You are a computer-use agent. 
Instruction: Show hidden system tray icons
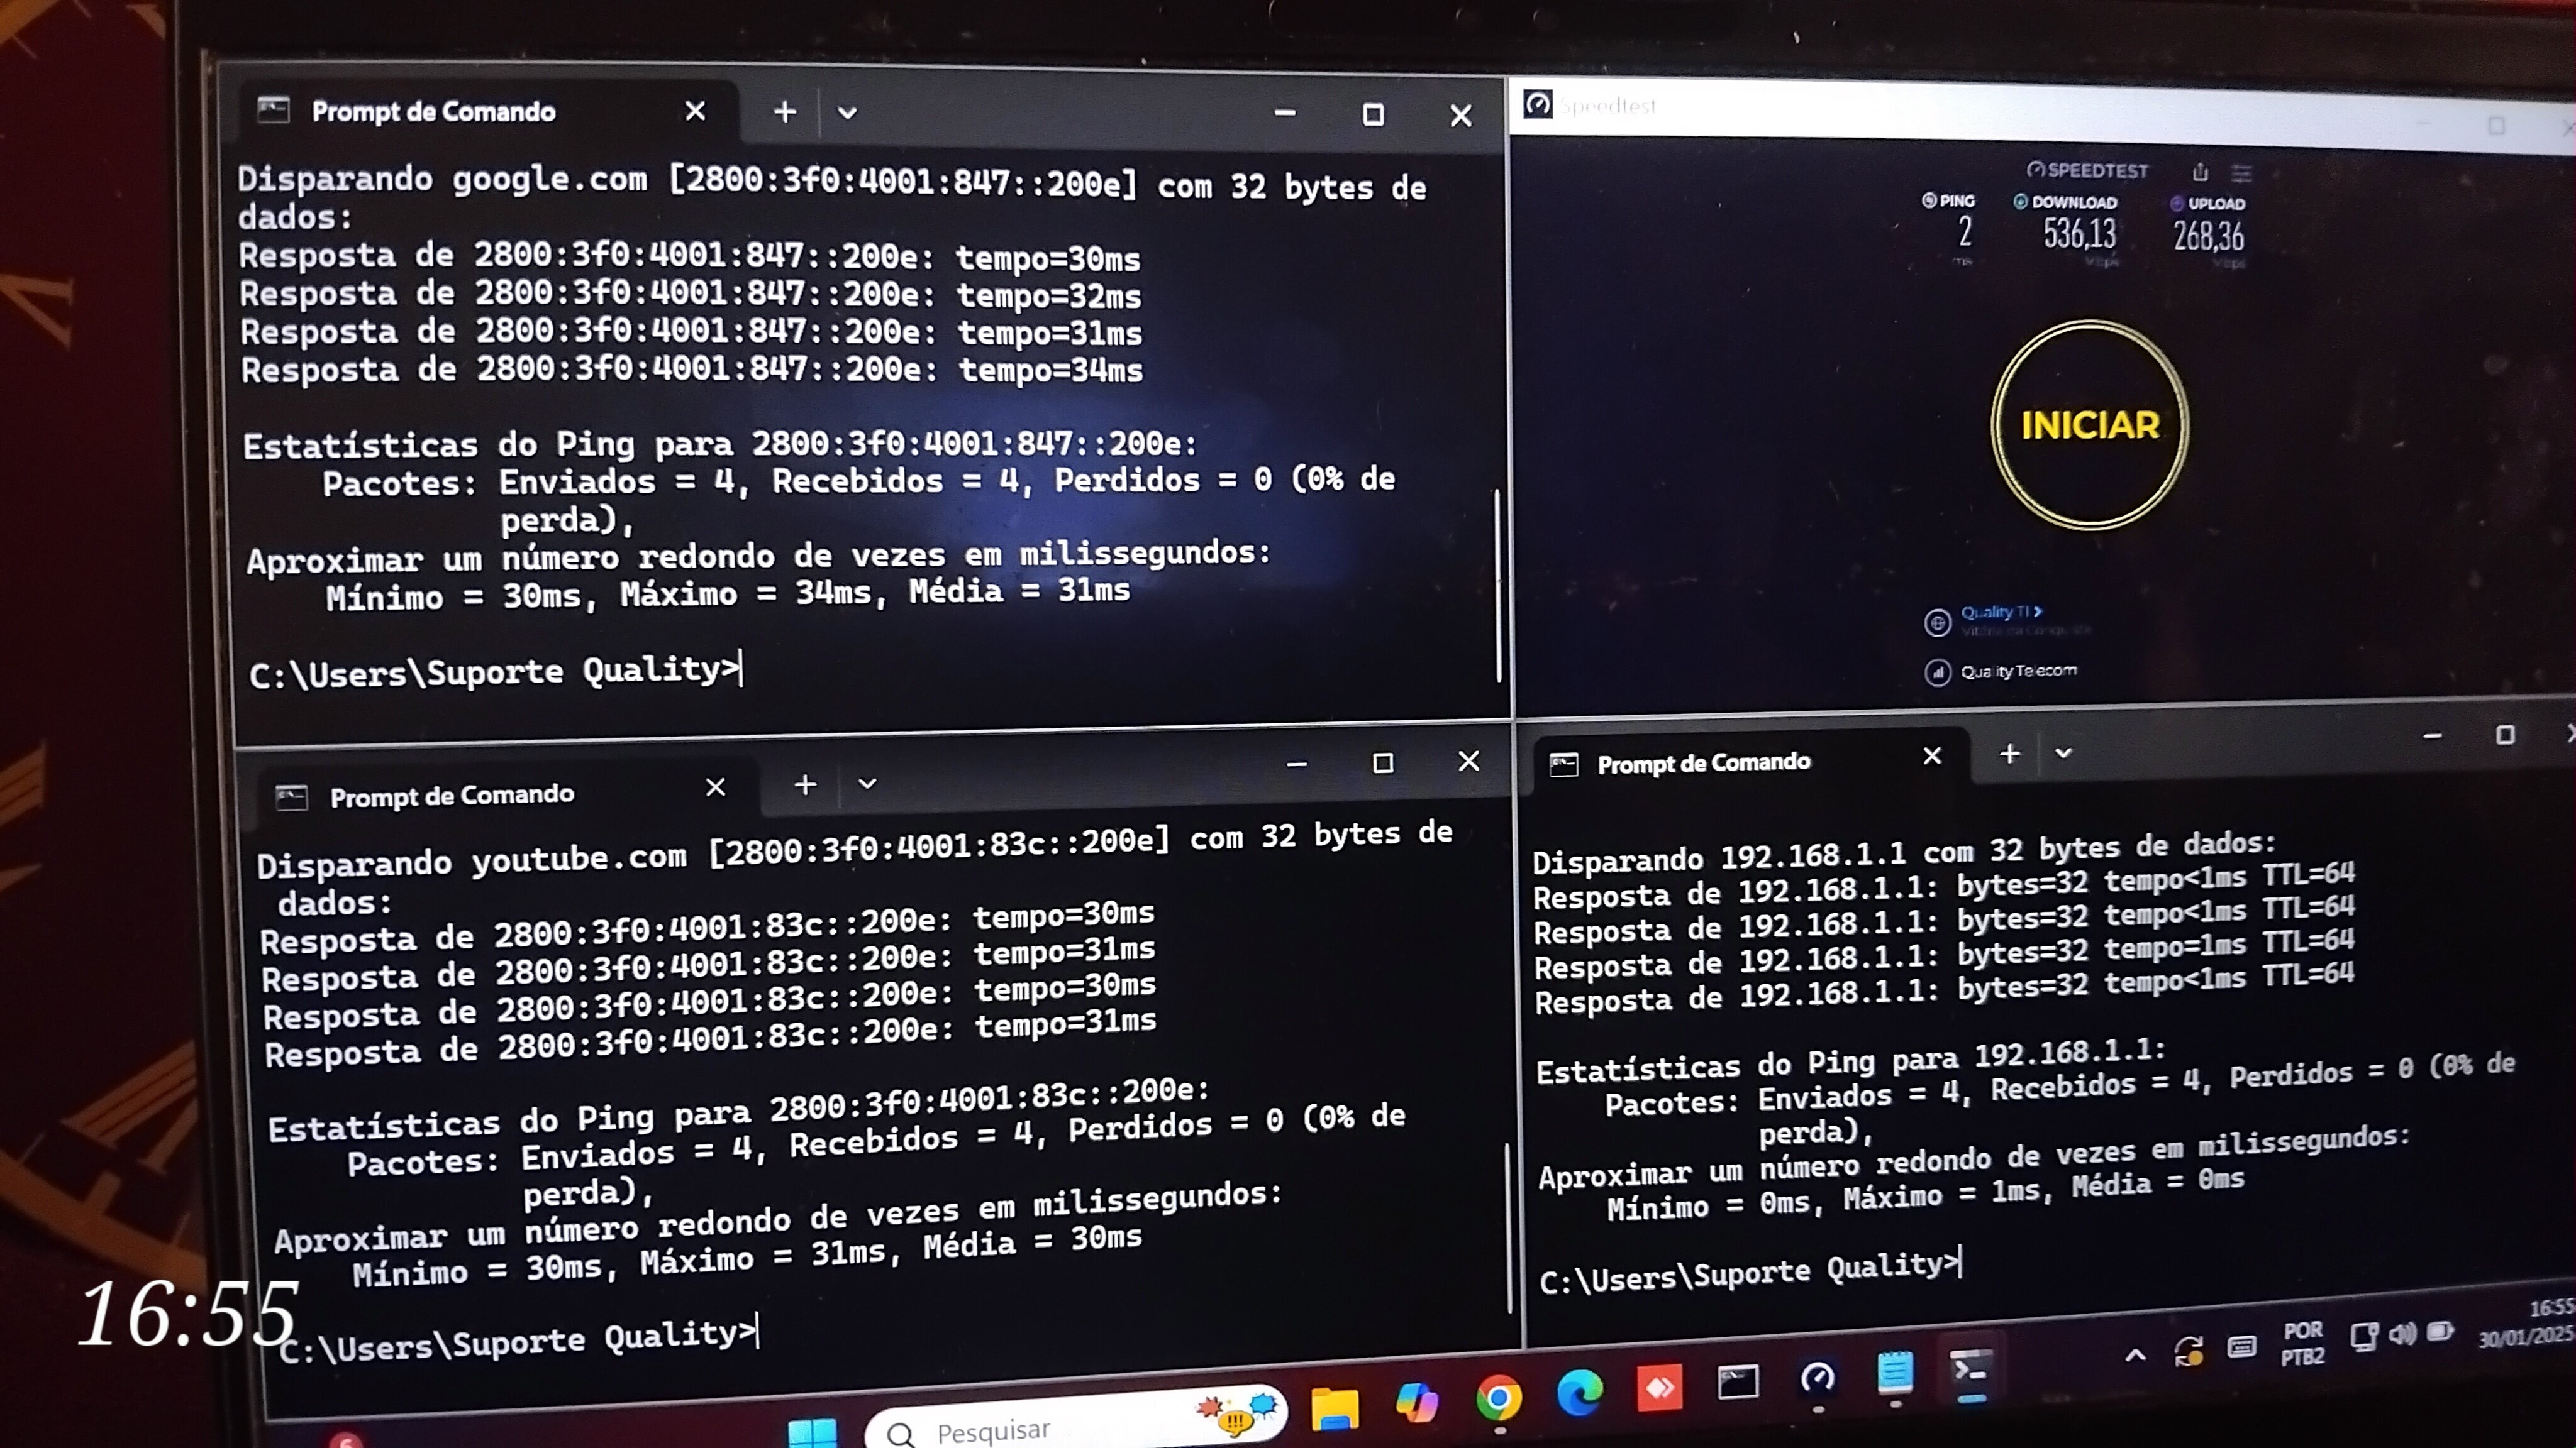coord(2135,1355)
